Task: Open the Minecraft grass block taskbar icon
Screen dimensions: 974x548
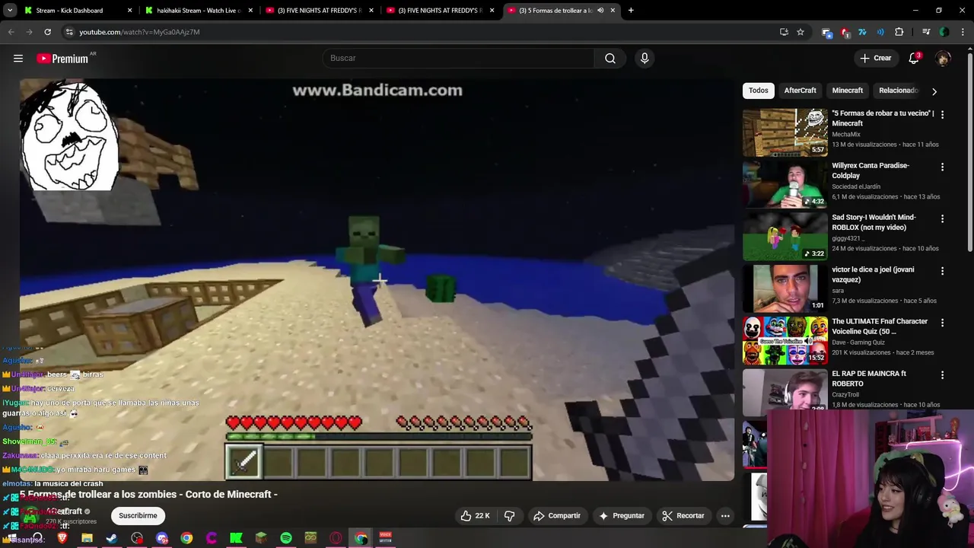Action: point(261,538)
